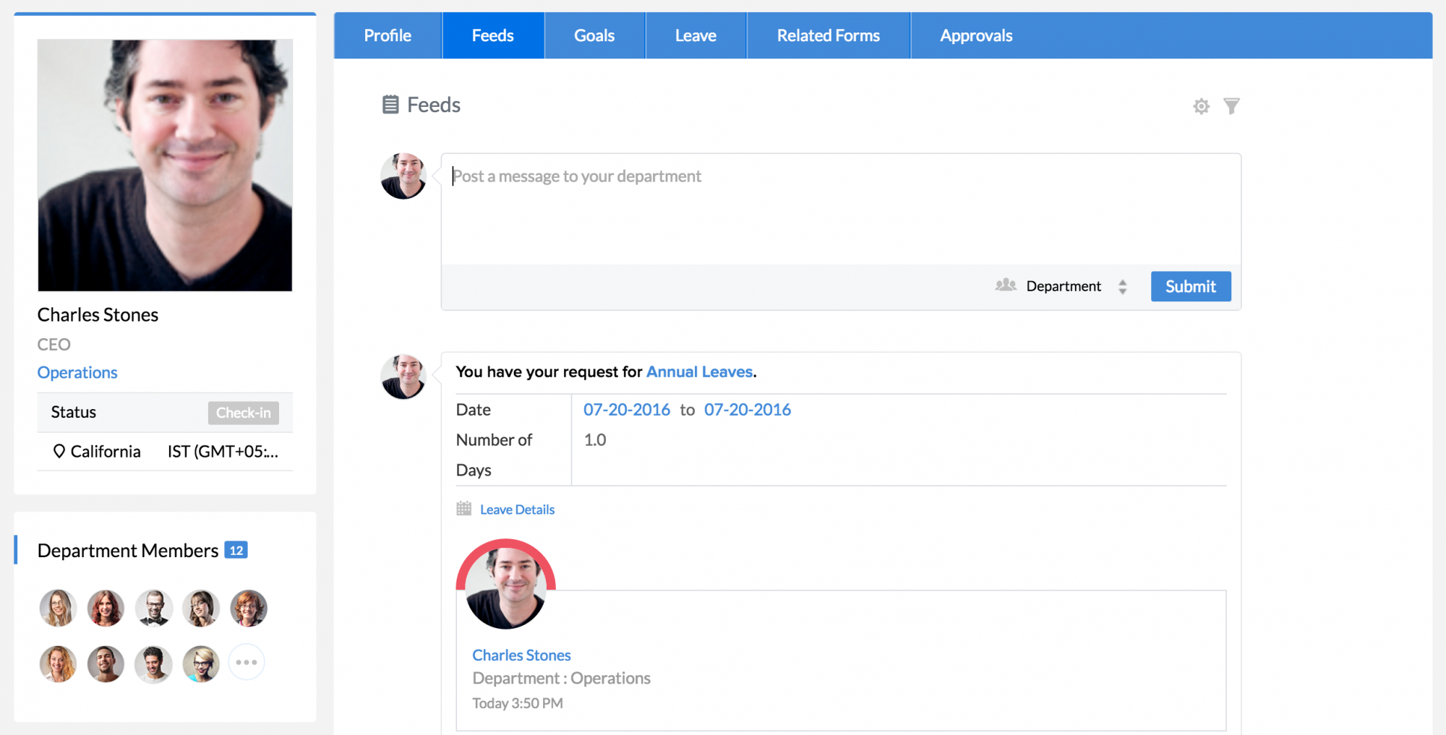Open the Related Forms tab
Image resolution: width=1446 pixels, height=735 pixels.
[828, 35]
